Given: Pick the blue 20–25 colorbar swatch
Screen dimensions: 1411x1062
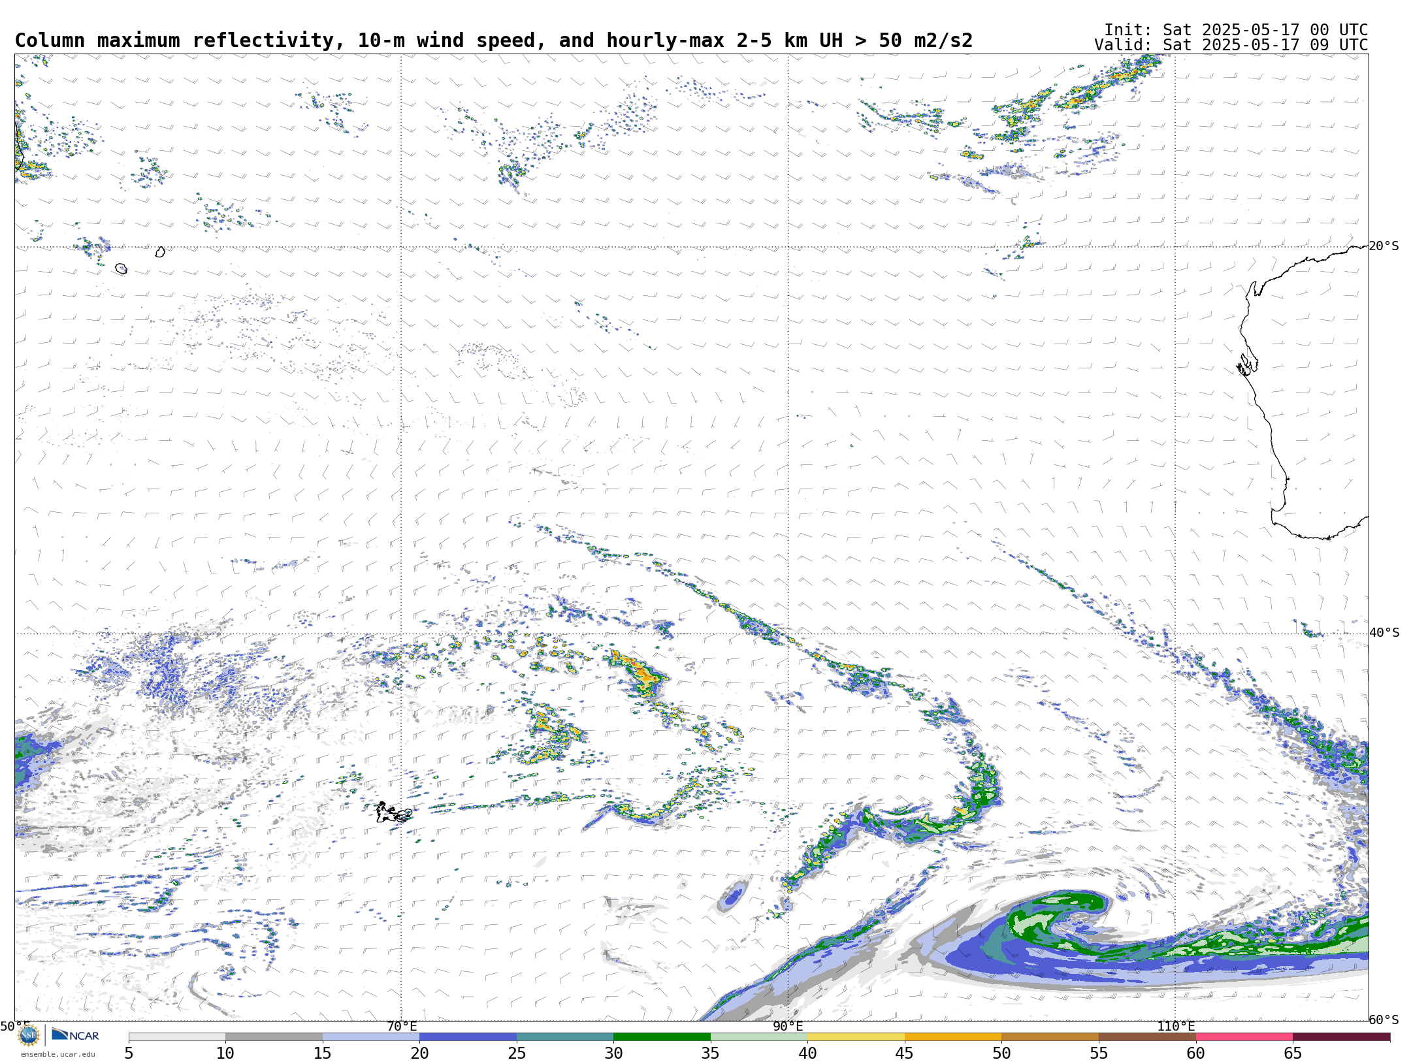Looking at the screenshot, I should tap(468, 1037).
